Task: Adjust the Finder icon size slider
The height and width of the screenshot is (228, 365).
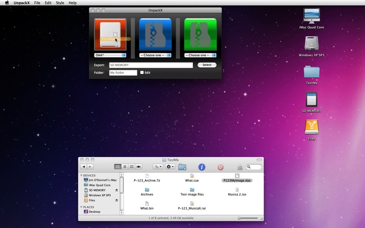Action: 248,218
